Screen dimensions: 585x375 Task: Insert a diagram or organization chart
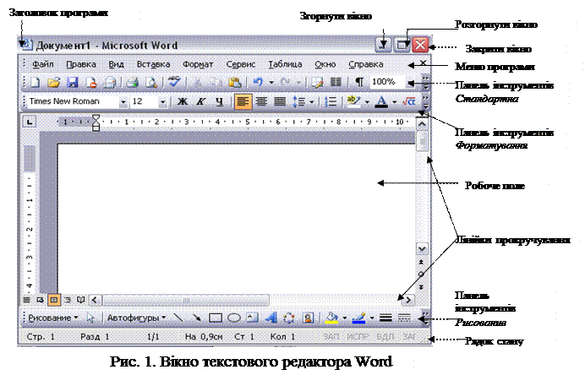(x=289, y=318)
